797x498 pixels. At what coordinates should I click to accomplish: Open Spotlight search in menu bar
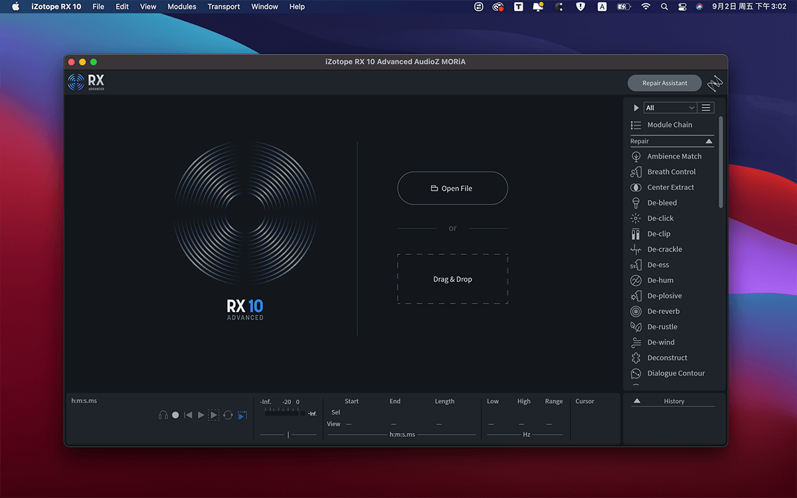pos(664,7)
